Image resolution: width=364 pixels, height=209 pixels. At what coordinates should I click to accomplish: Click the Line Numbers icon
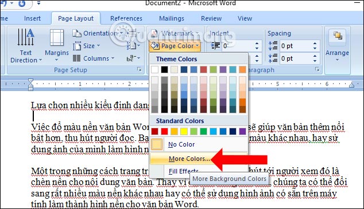click(132, 46)
